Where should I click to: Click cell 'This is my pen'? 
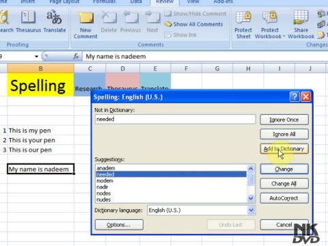click(x=40, y=131)
